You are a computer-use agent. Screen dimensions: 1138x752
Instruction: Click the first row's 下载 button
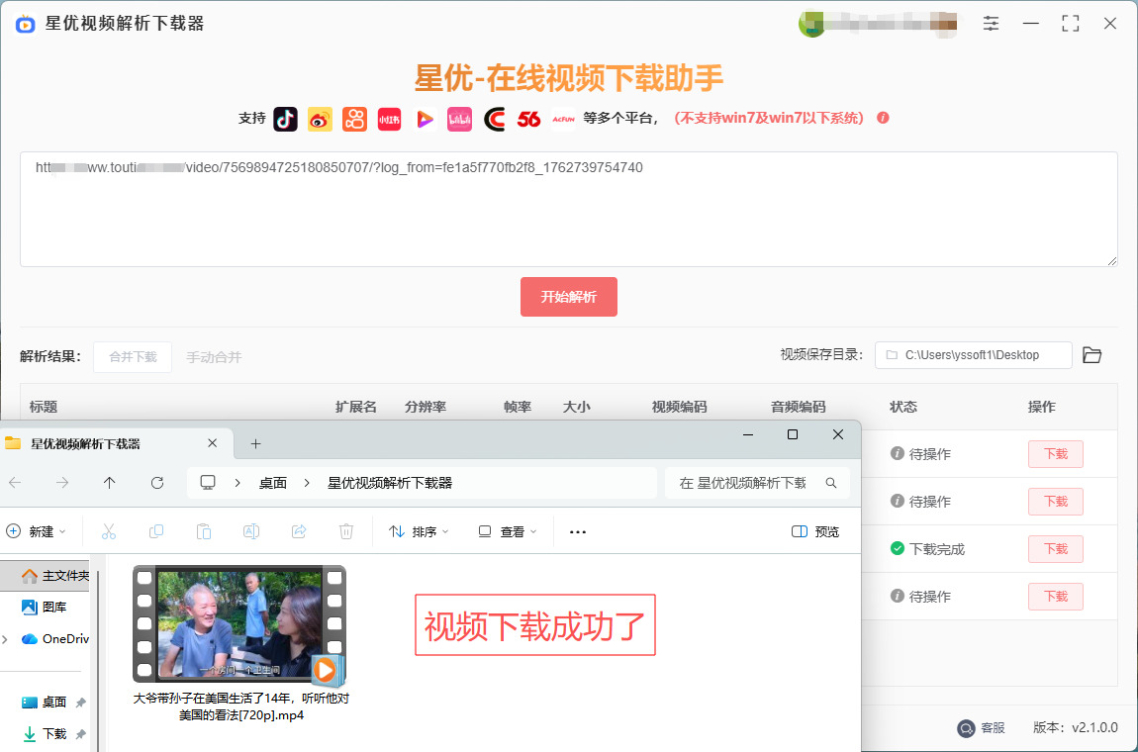[x=1056, y=454]
